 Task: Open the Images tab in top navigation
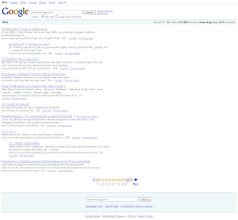click(x=14, y=2)
